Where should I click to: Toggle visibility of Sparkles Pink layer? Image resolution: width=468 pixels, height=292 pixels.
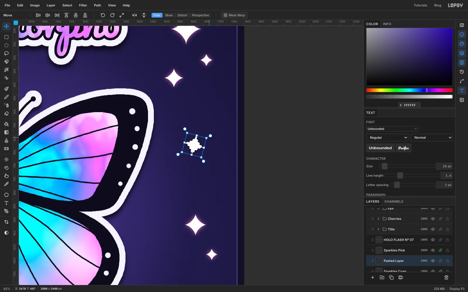tap(433, 250)
